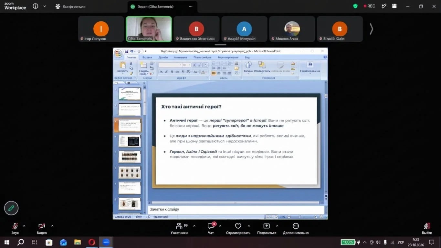The width and height of the screenshot is (441, 248).
Task: Switch to the Конференция tab
Action: (x=71, y=6)
